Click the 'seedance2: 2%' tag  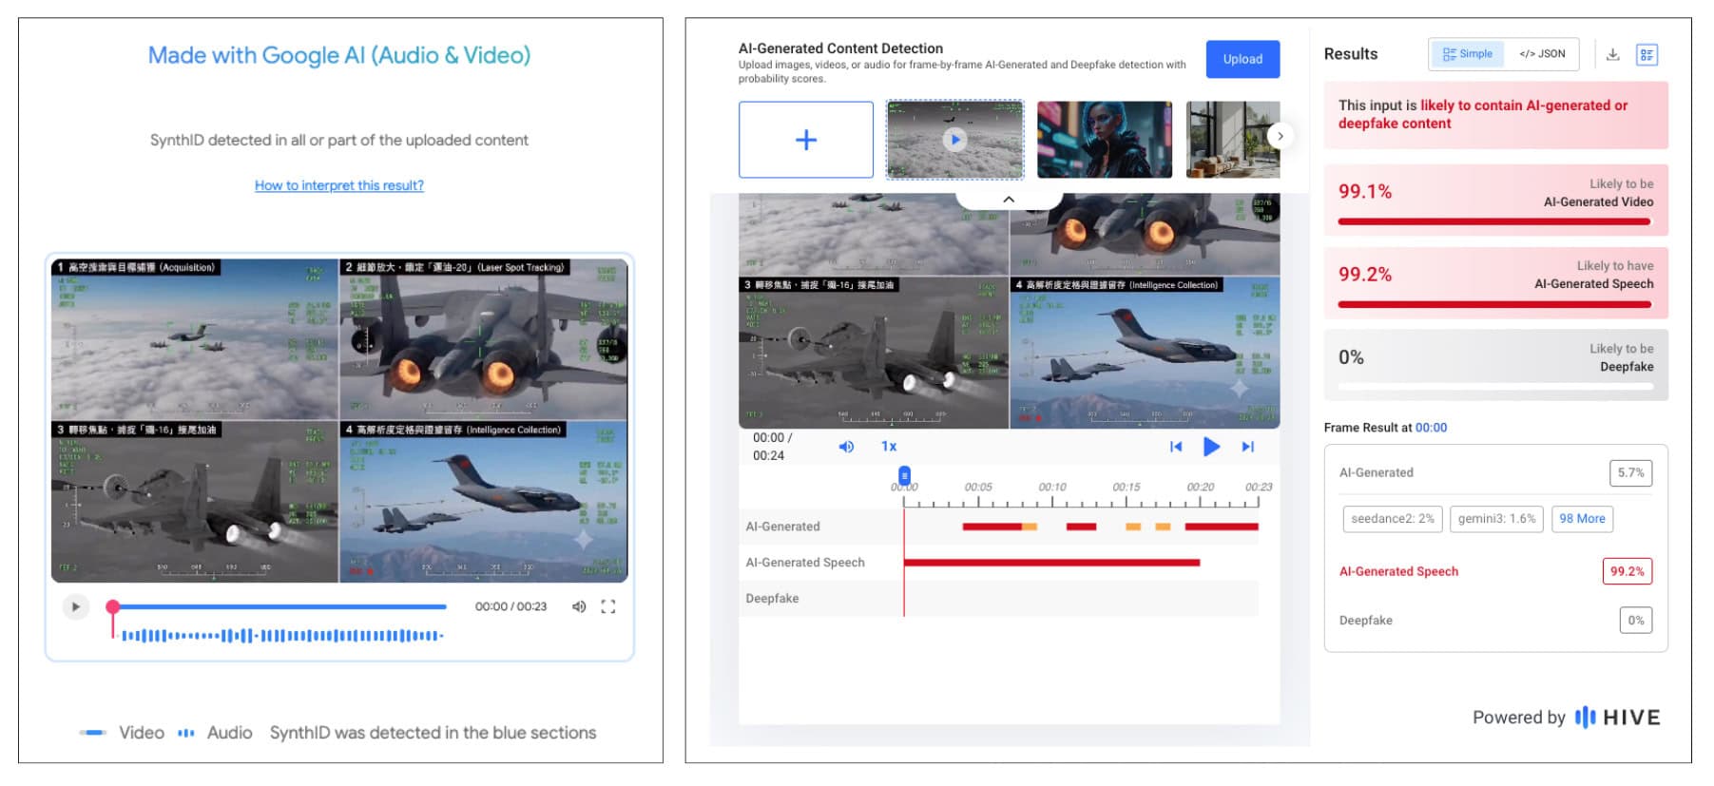(x=1393, y=519)
